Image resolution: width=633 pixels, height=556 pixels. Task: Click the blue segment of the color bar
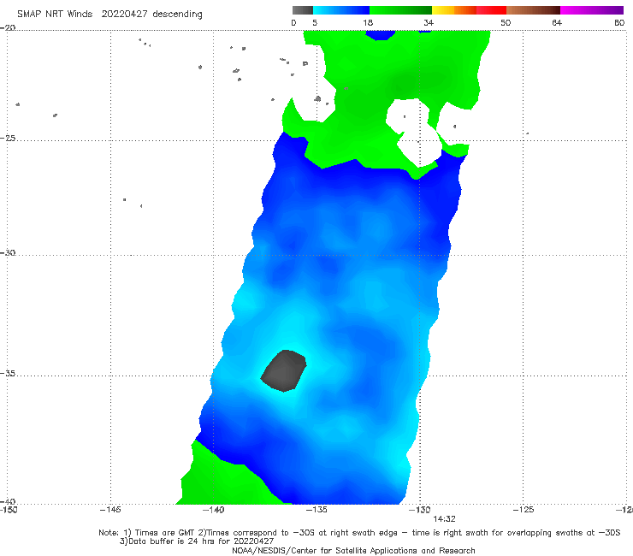pyautogui.click(x=341, y=10)
